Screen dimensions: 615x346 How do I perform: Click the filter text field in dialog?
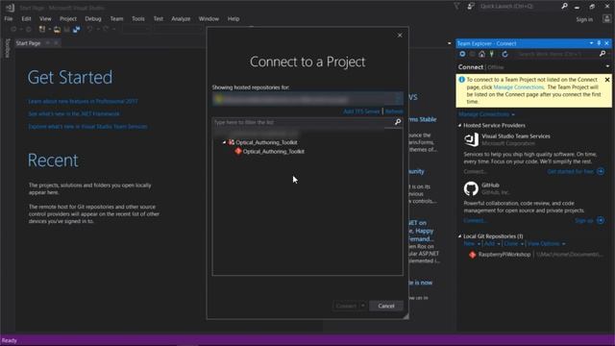[303, 122]
